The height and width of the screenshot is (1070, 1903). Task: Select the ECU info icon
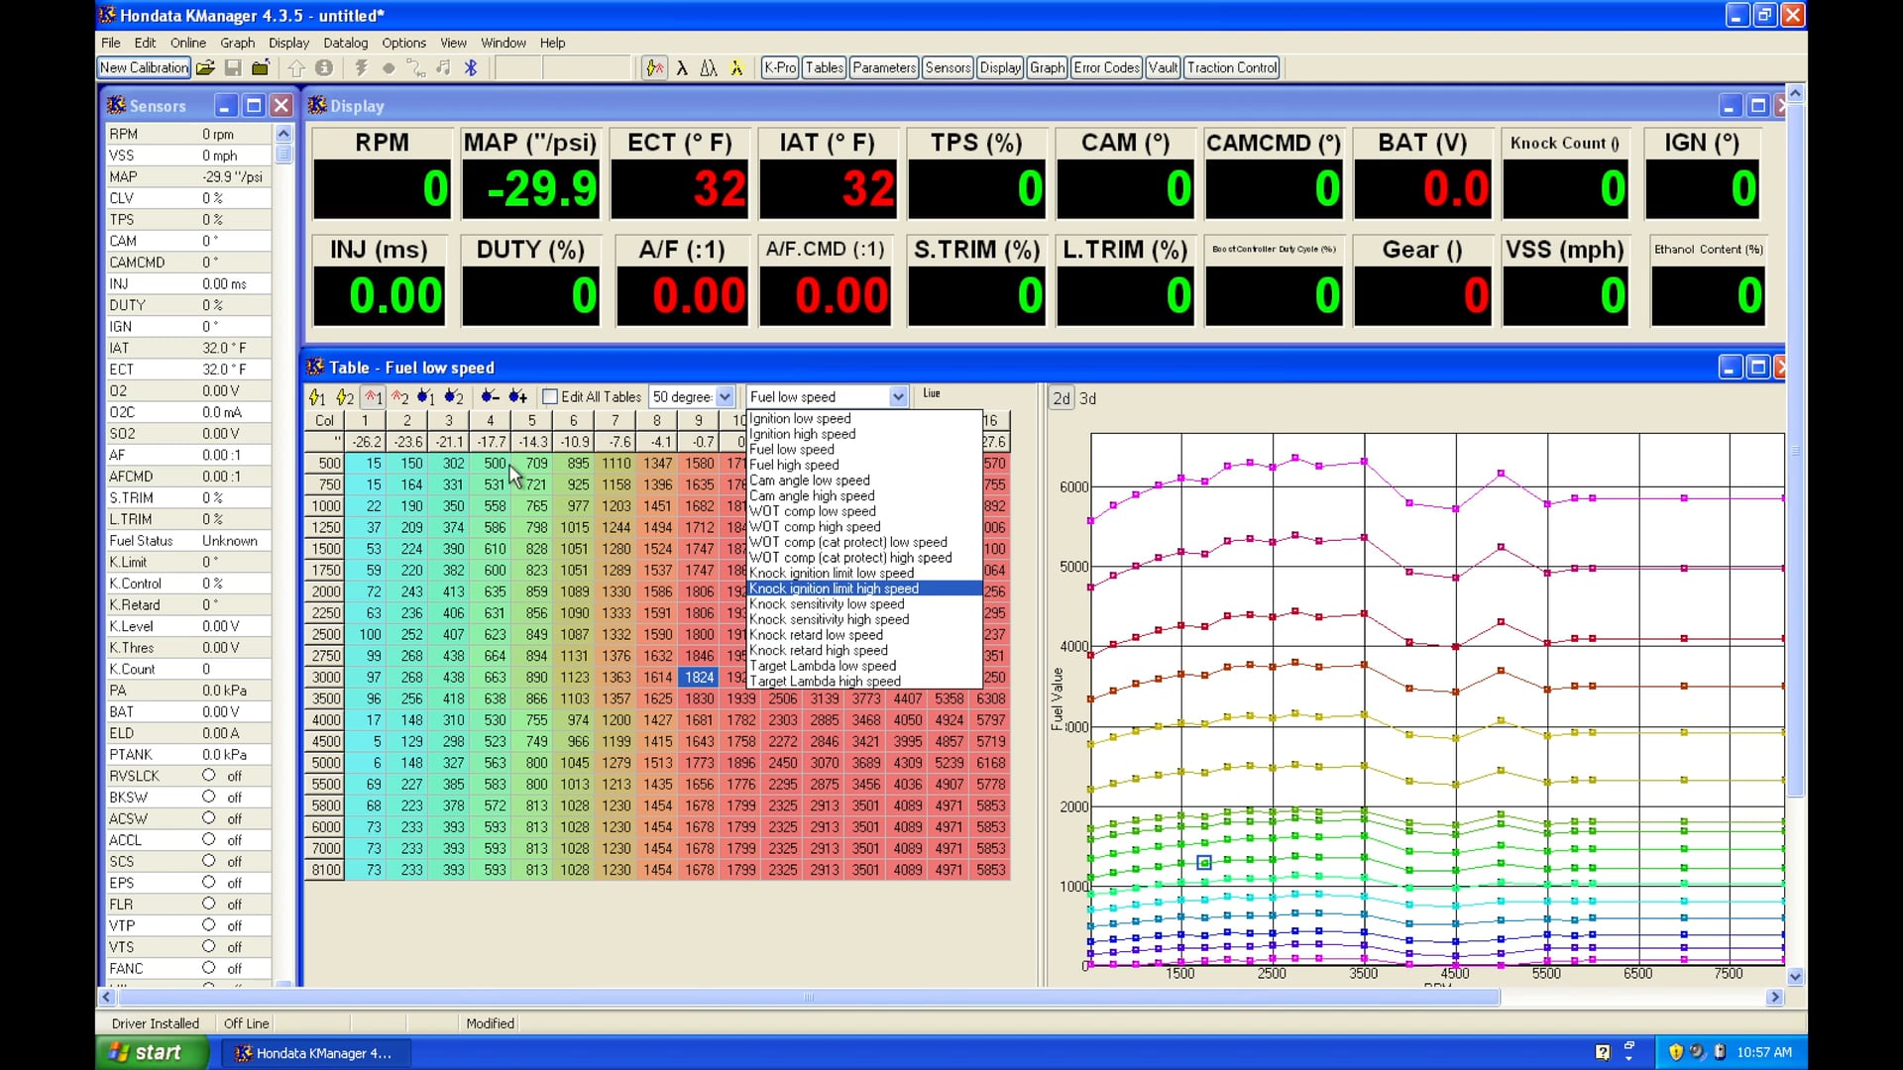point(324,67)
